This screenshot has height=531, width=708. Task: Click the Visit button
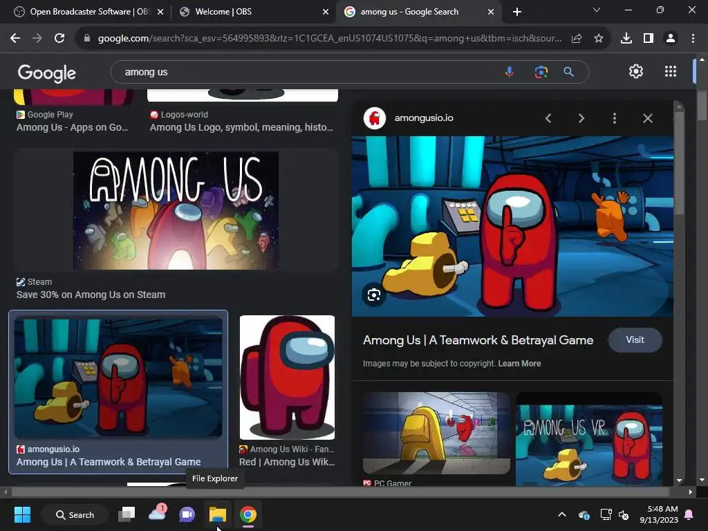(x=635, y=340)
